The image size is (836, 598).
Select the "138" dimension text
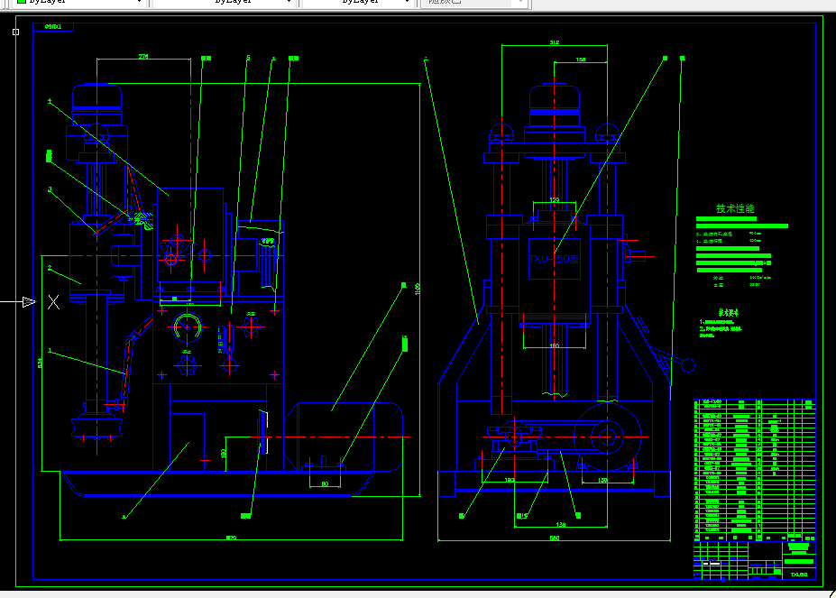coord(560,525)
